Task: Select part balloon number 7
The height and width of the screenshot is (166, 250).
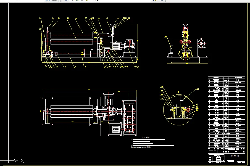Action: click(75, 67)
